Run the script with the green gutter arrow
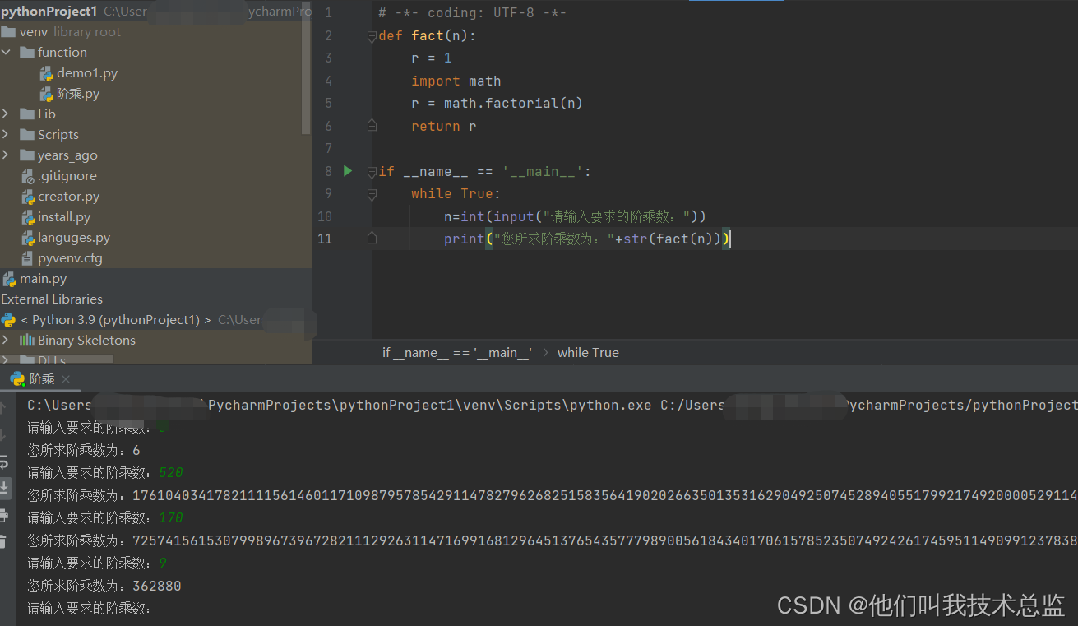This screenshot has height=626, width=1078. [347, 171]
